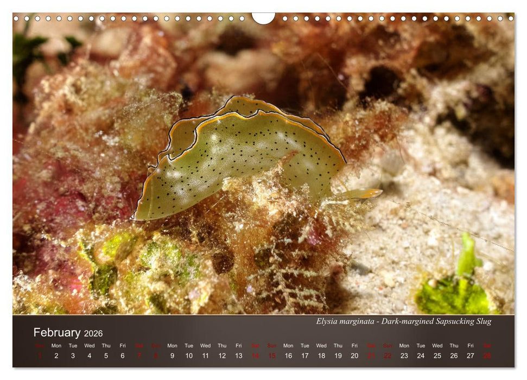Image resolution: width=527 pixels, height=380 pixels.
Task: Select the red date 21
Action: coord(371,355)
